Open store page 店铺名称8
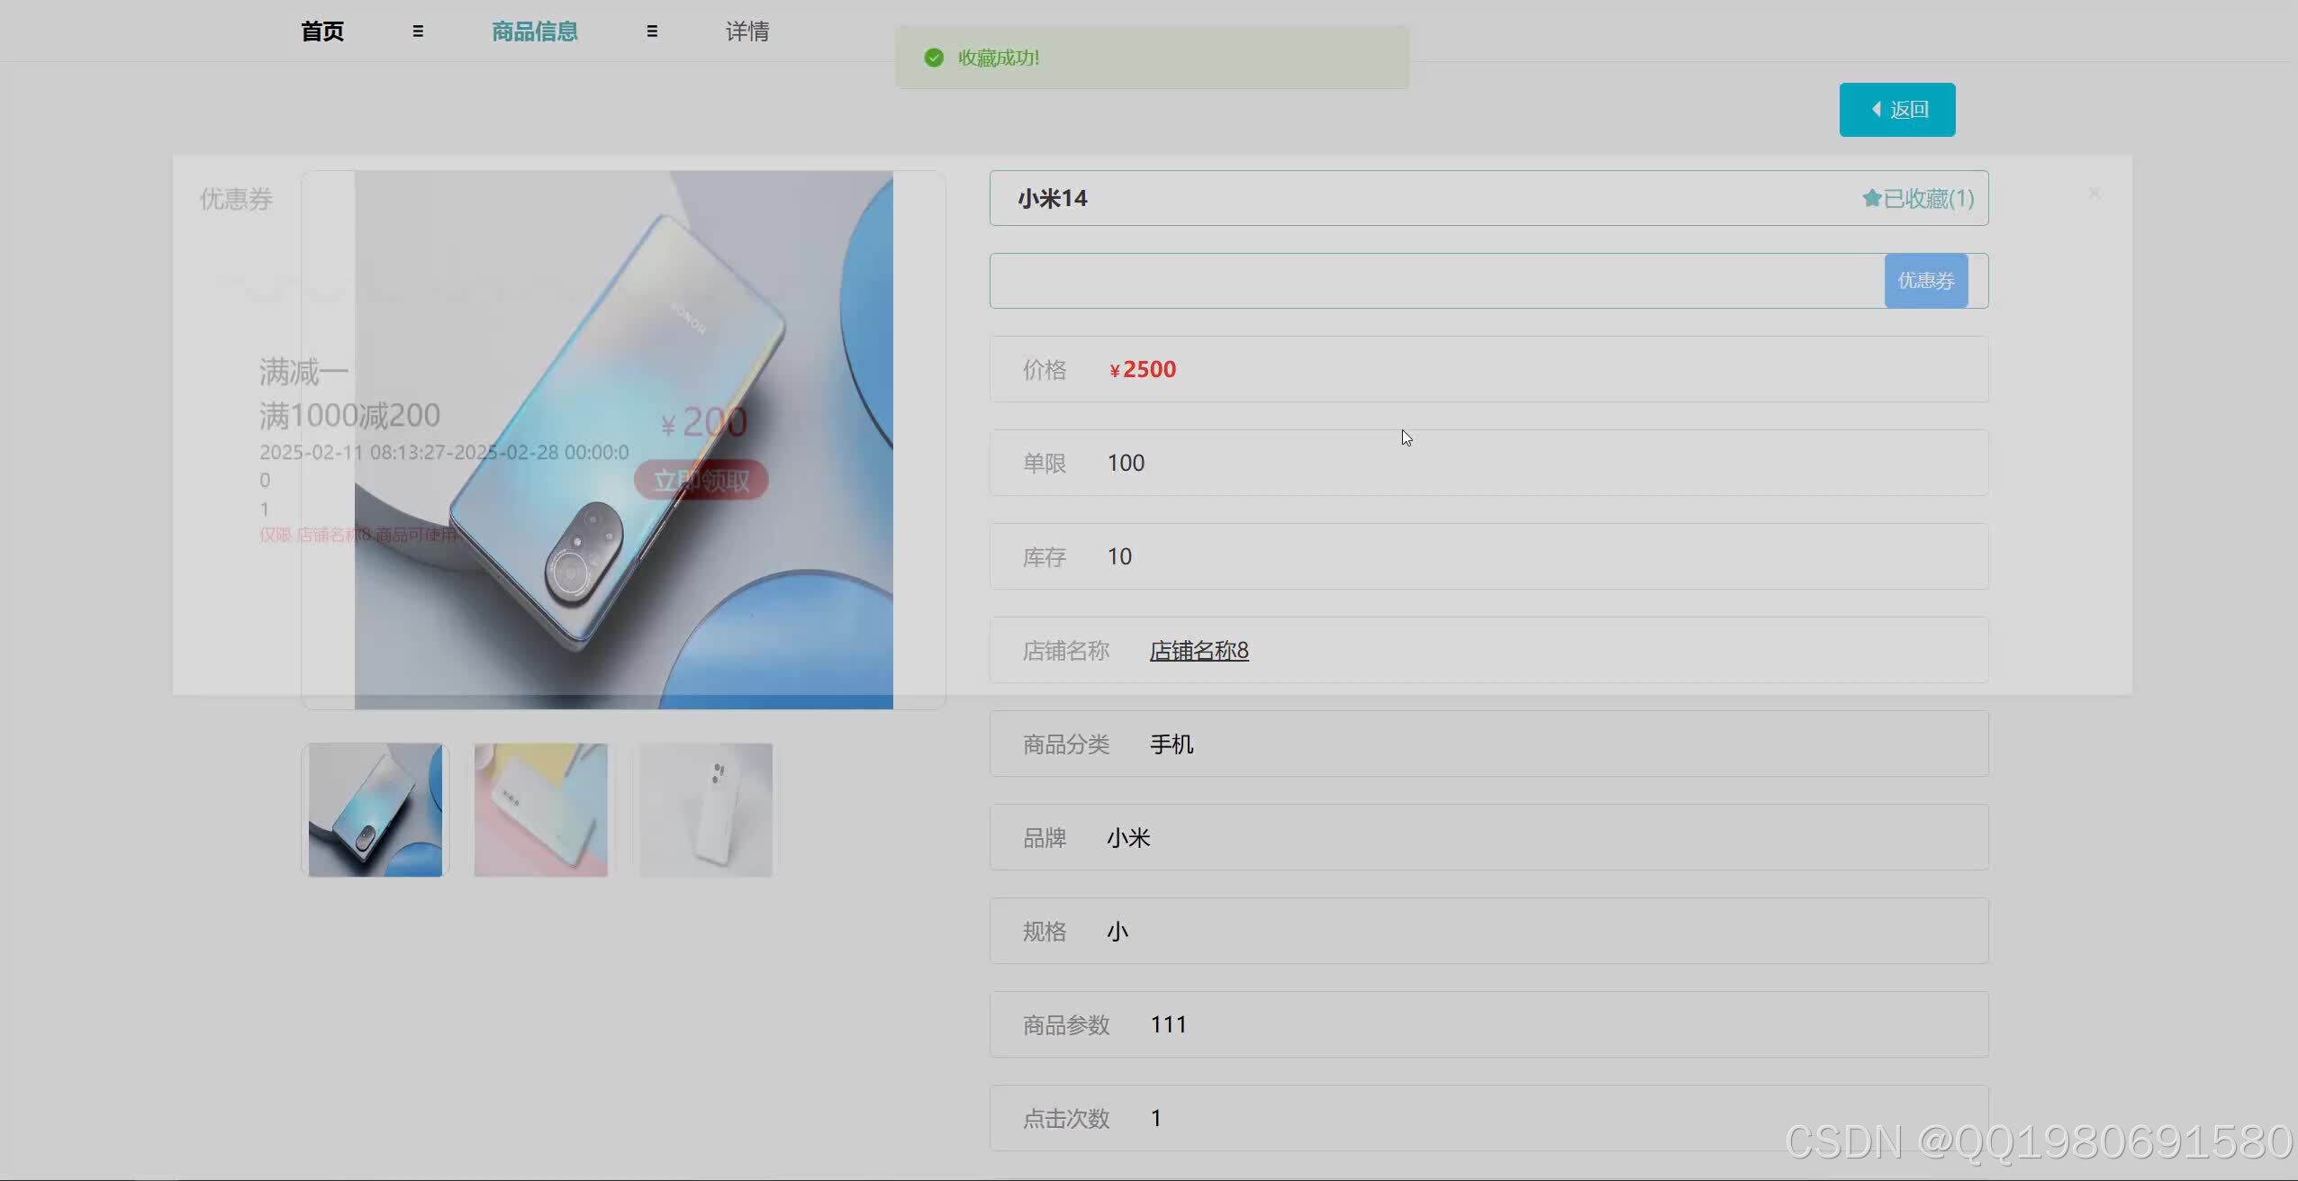The width and height of the screenshot is (2298, 1181). click(1199, 650)
